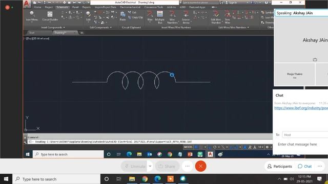Open File Explorer from bottom taskbar
The width and height of the screenshot is (328, 184).
[x=132, y=179]
